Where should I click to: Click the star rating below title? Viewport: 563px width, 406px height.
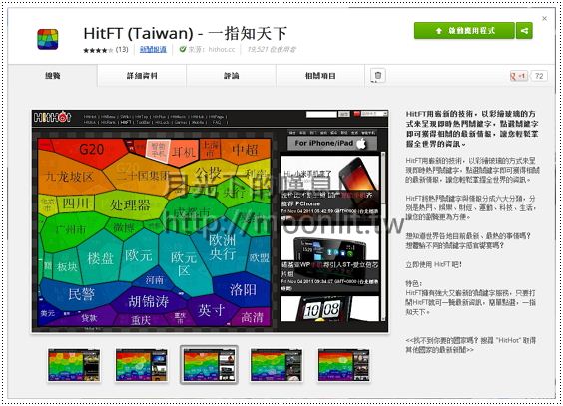point(98,50)
